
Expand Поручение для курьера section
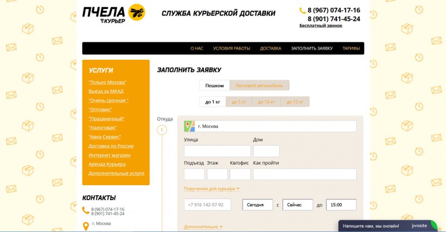211,188
